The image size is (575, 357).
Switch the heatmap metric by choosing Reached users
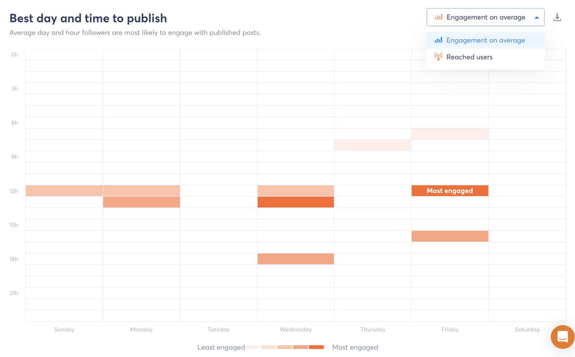[x=469, y=57]
